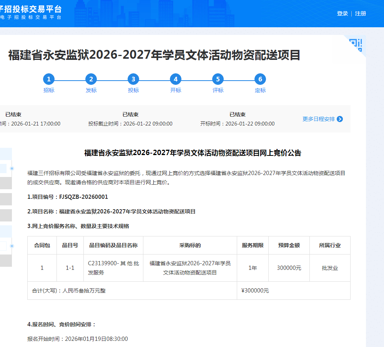Switch to the 招标 stage label
384x347 pixels.
tap(49, 91)
